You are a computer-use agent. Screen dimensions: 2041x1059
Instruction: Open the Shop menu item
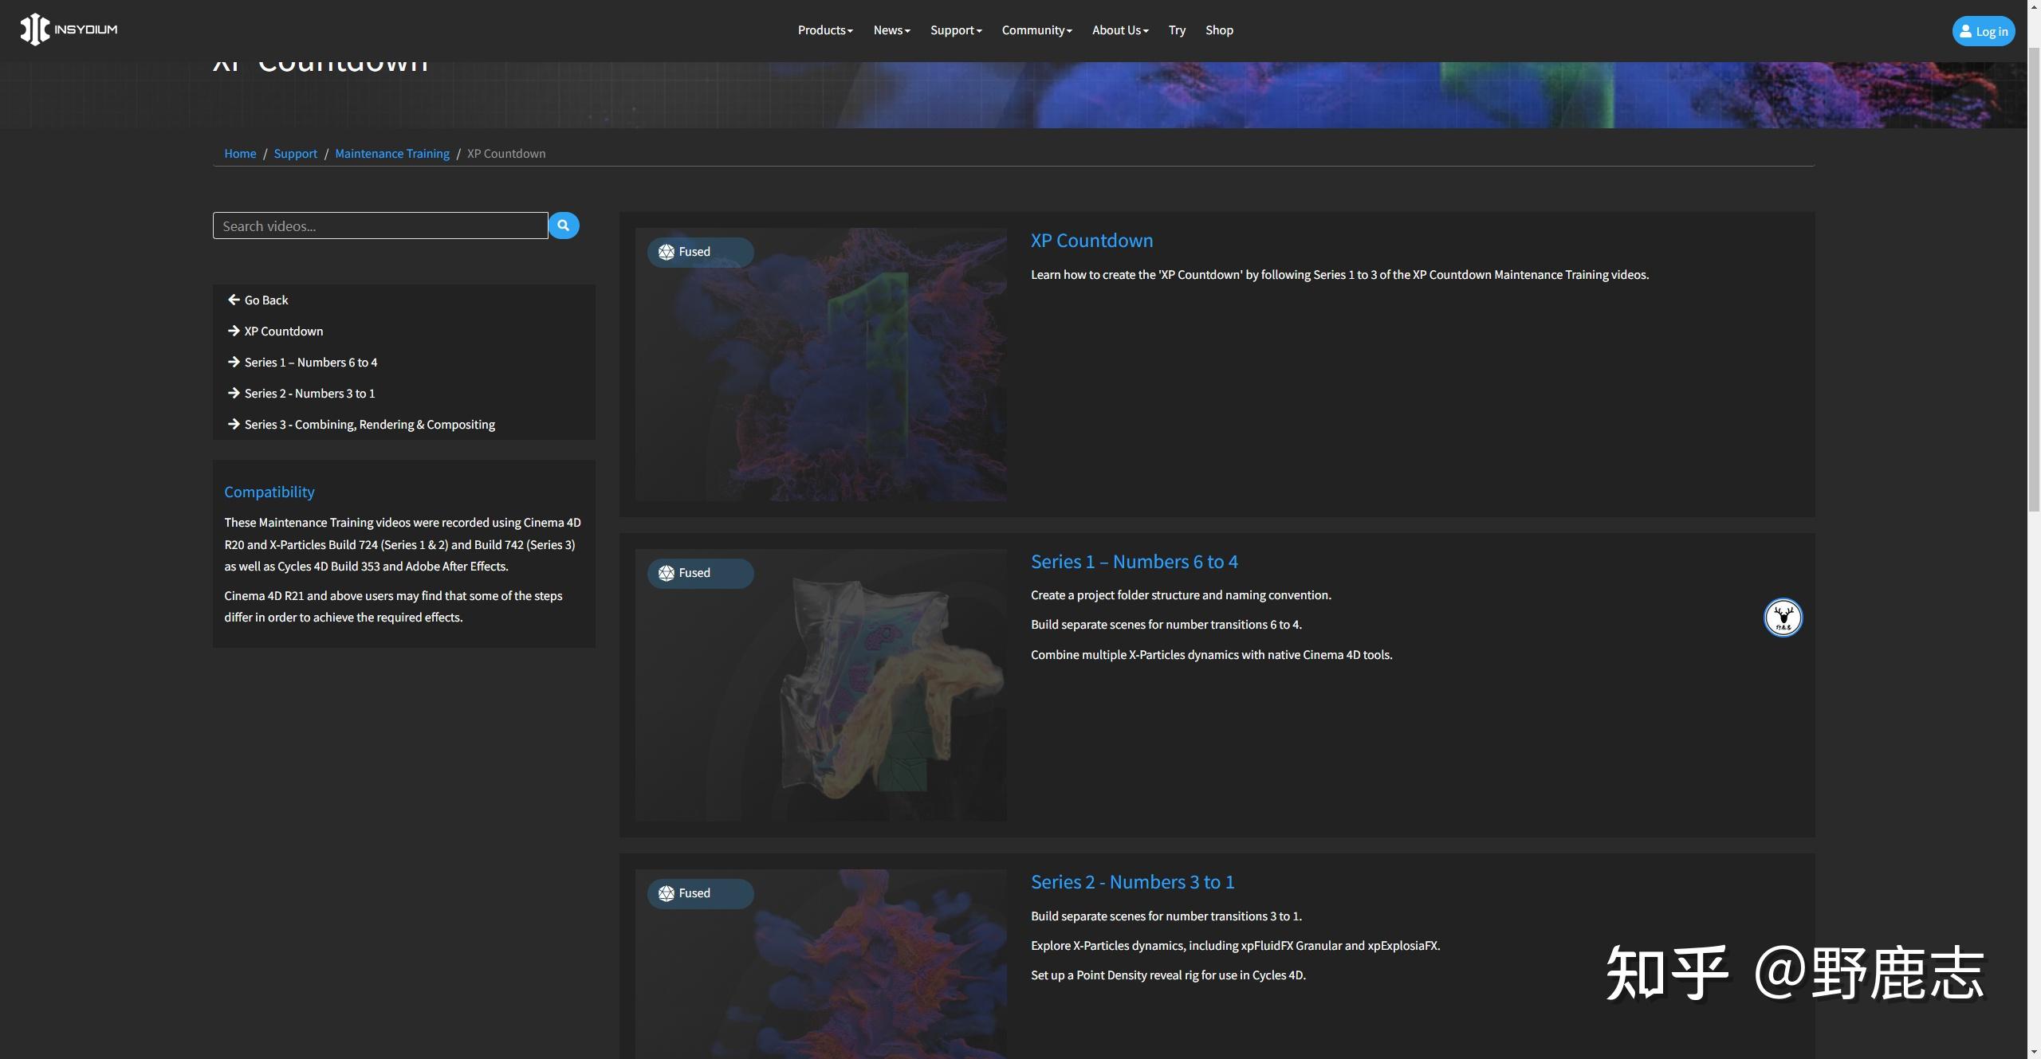pyautogui.click(x=1219, y=30)
